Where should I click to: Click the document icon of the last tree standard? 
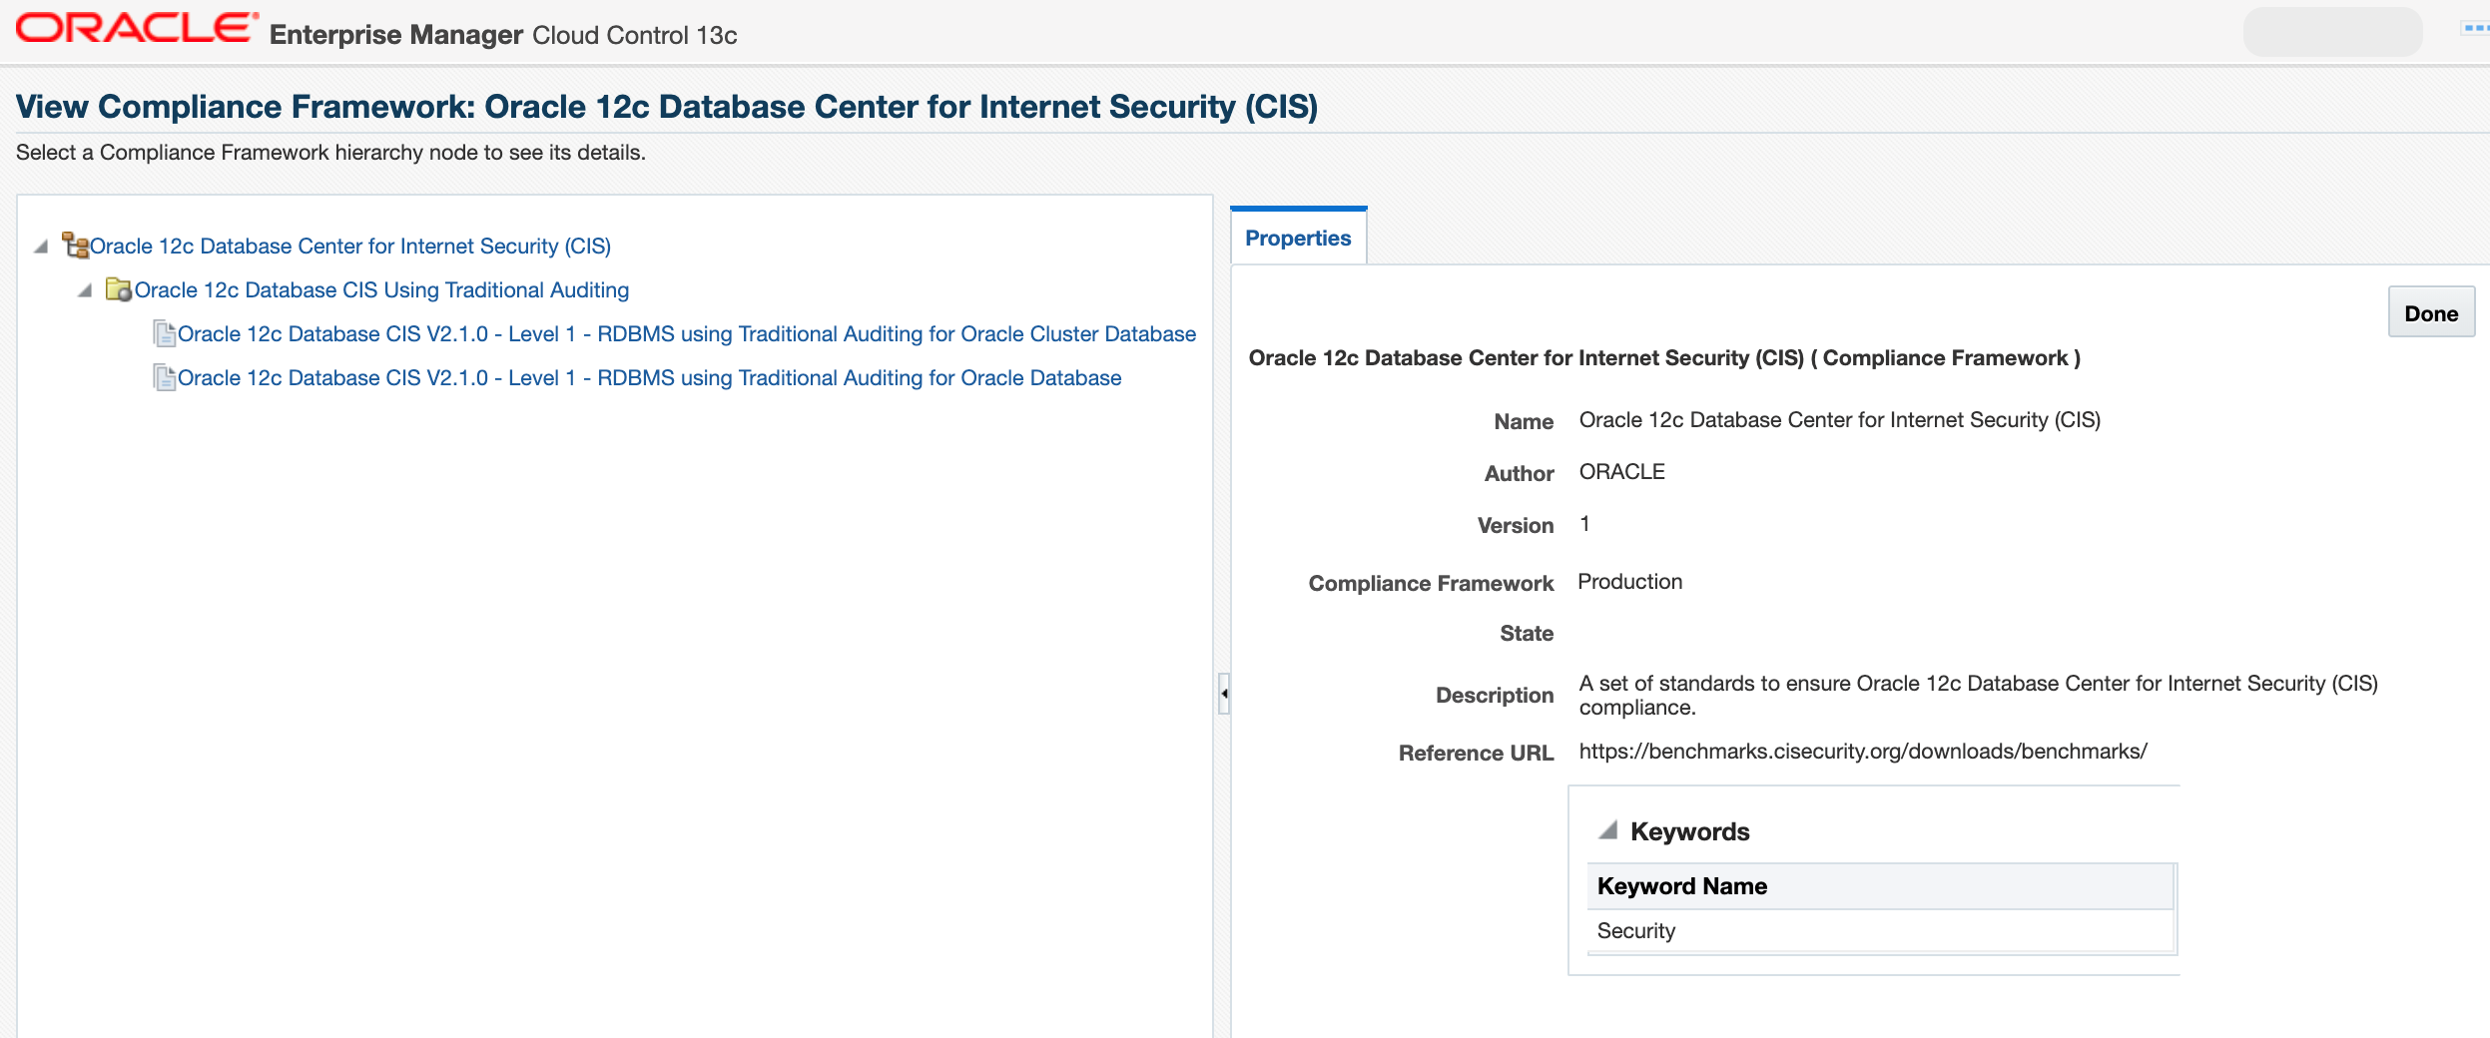pyautogui.click(x=164, y=378)
